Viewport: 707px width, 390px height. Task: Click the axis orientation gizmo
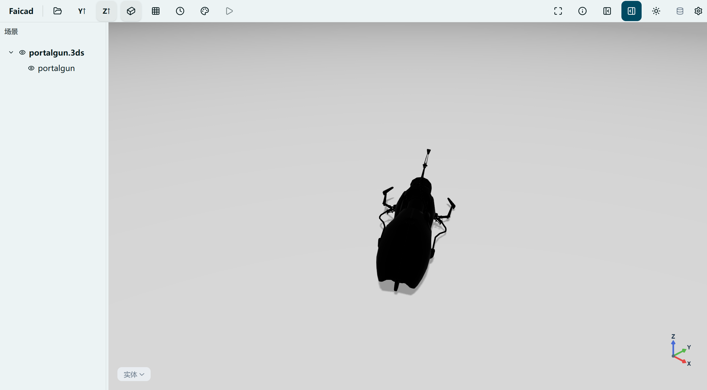point(681,350)
